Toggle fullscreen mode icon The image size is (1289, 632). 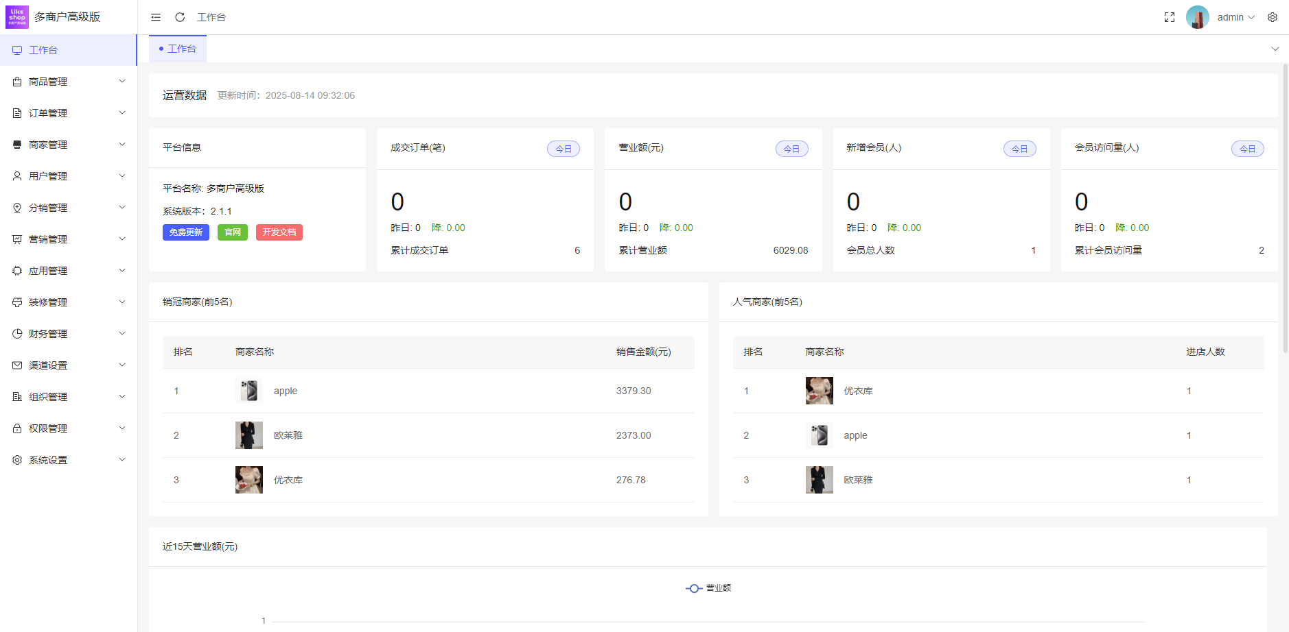[1170, 17]
